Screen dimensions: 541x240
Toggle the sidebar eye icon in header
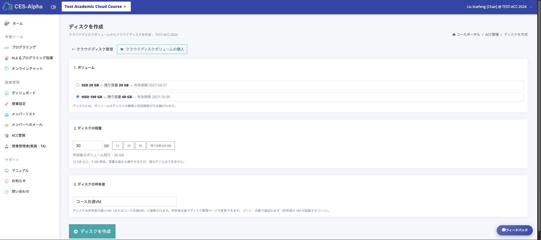tap(53, 7)
